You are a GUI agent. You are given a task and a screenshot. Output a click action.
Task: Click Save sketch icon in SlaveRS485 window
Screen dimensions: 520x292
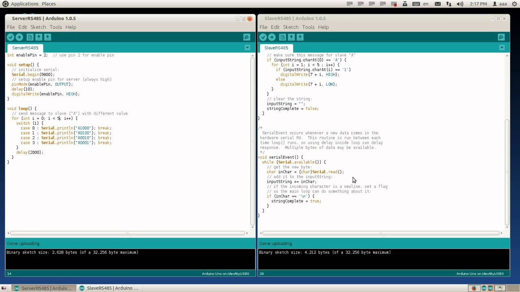click(300, 37)
